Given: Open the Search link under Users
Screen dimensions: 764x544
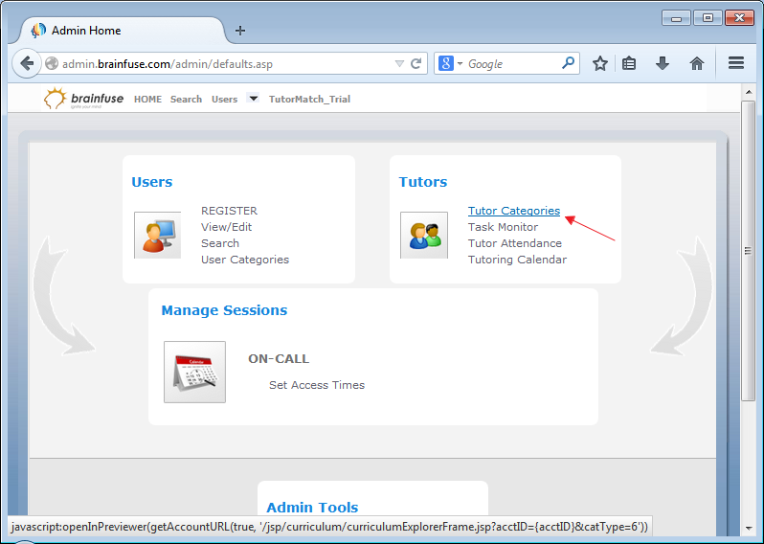Looking at the screenshot, I should coord(220,242).
